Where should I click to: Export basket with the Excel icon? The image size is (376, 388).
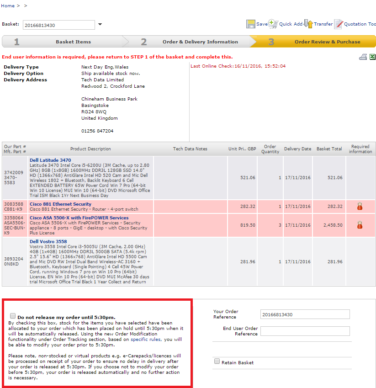[x=372, y=57]
